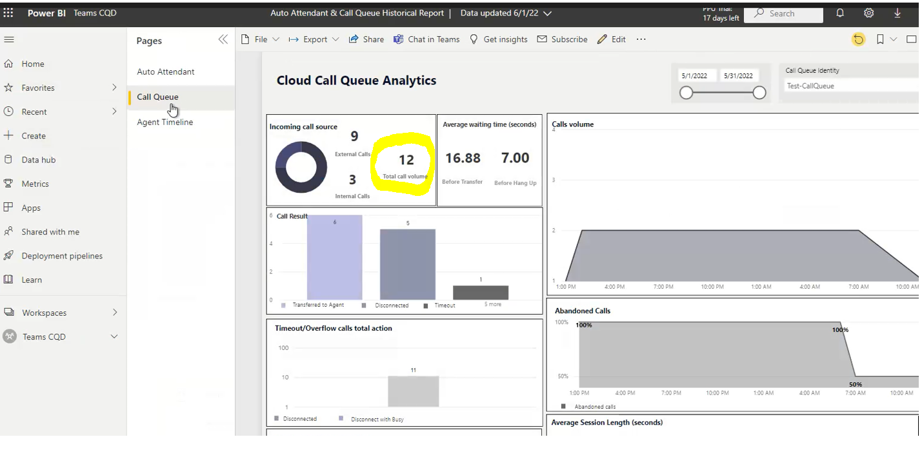Open Deployment pipelines link
The height and width of the screenshot is (457, 922).
(x=62, y=256)
